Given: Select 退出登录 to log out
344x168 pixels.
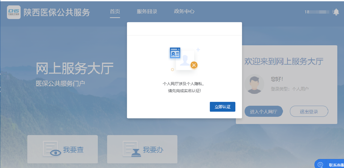Looking at the screenshot, I should [x=309, y=112].
